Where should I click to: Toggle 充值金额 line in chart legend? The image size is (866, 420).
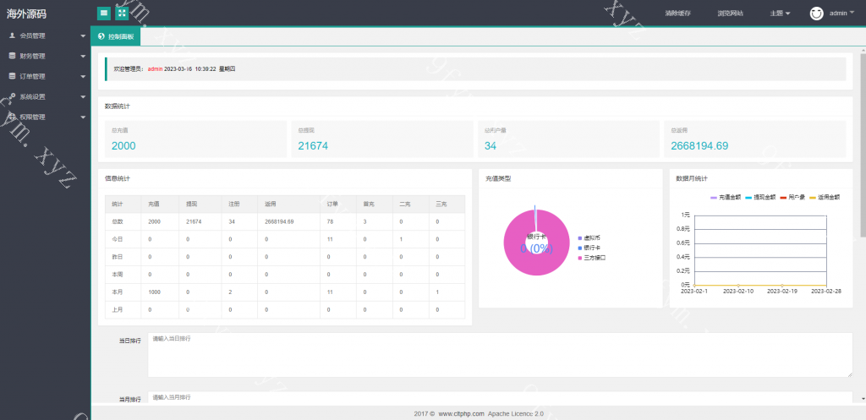[725, 196]
